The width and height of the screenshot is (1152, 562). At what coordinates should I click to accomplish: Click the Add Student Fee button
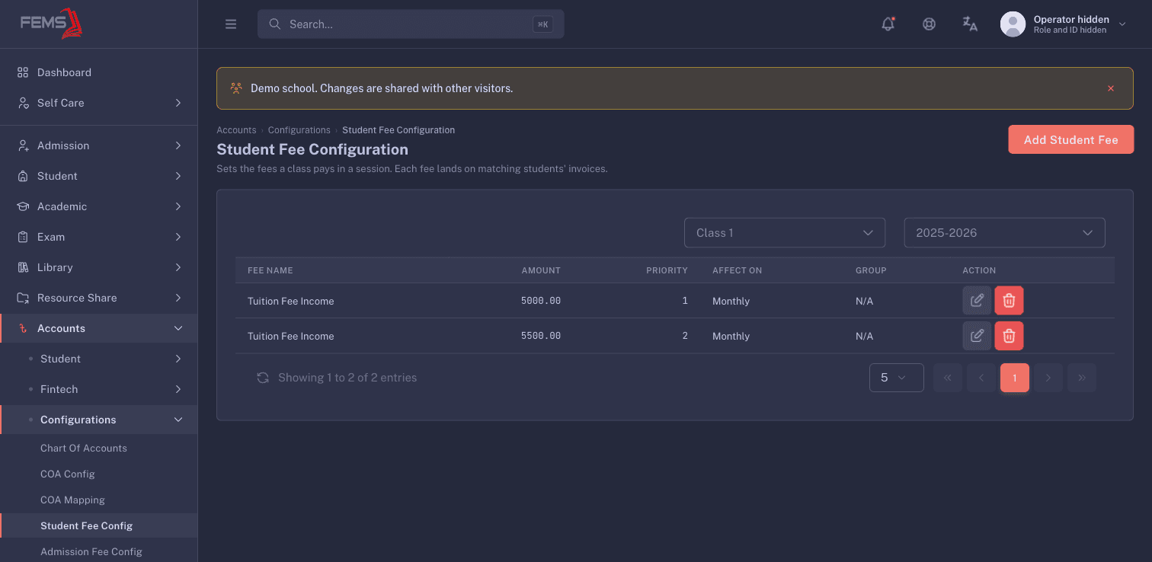pyautogui.click(x=1070, y=139)
